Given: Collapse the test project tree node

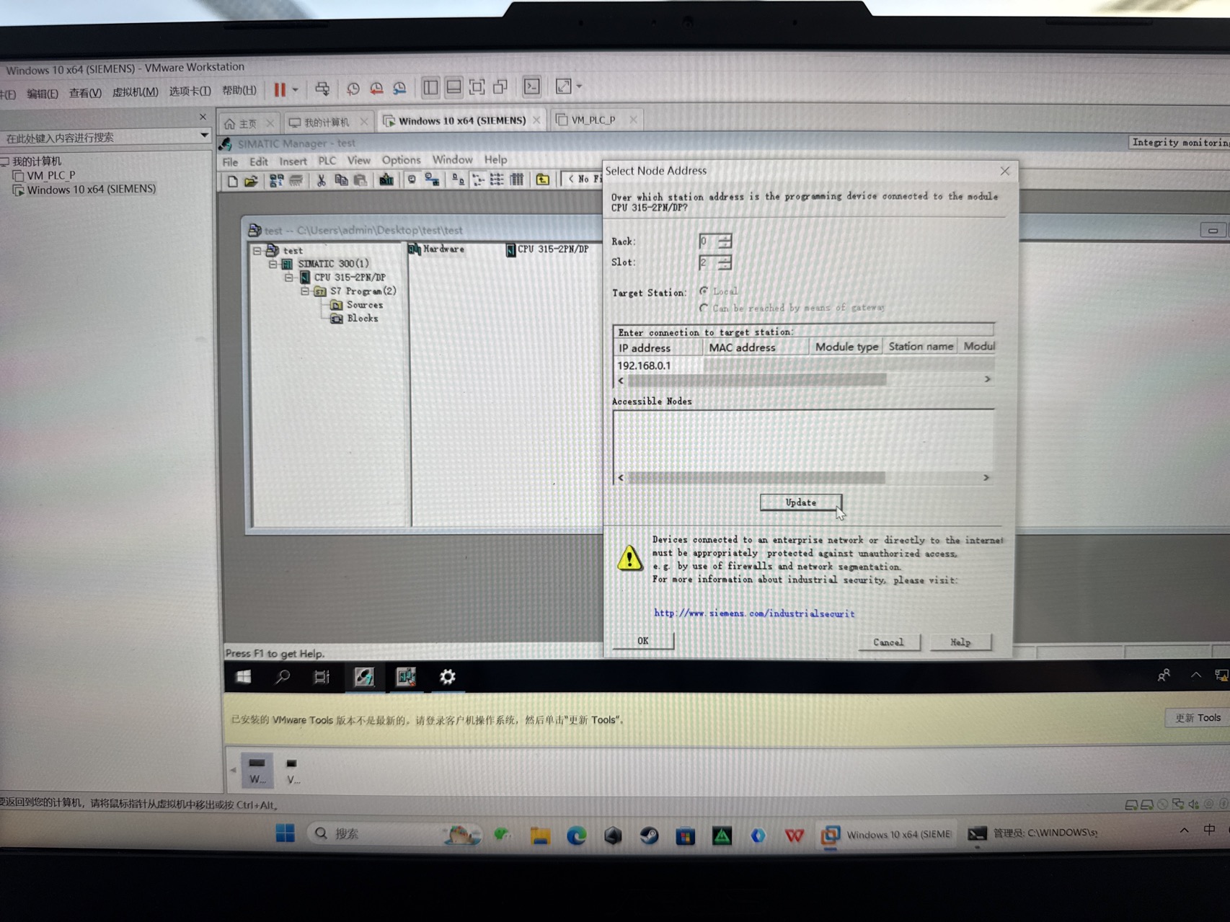Looking at the screenshot, I should (257, 251).
